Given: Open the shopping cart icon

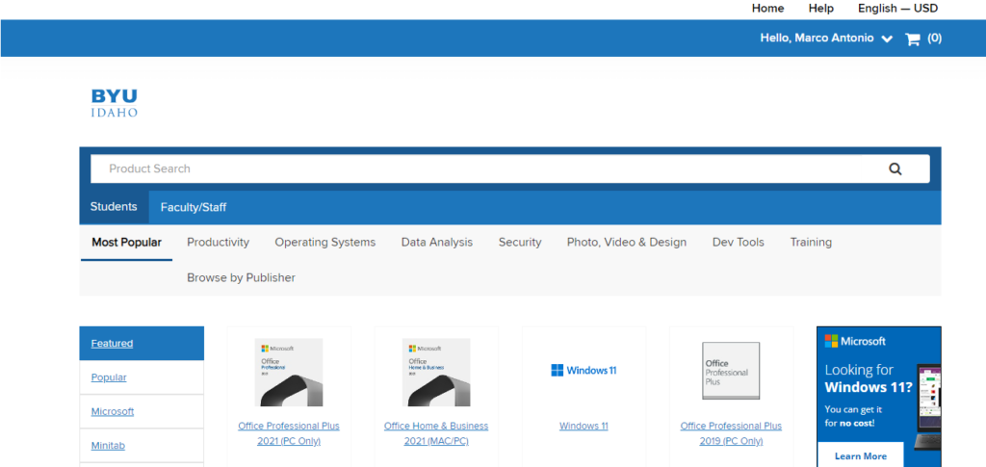Looking at the screenshot, I should coord(913,39).
